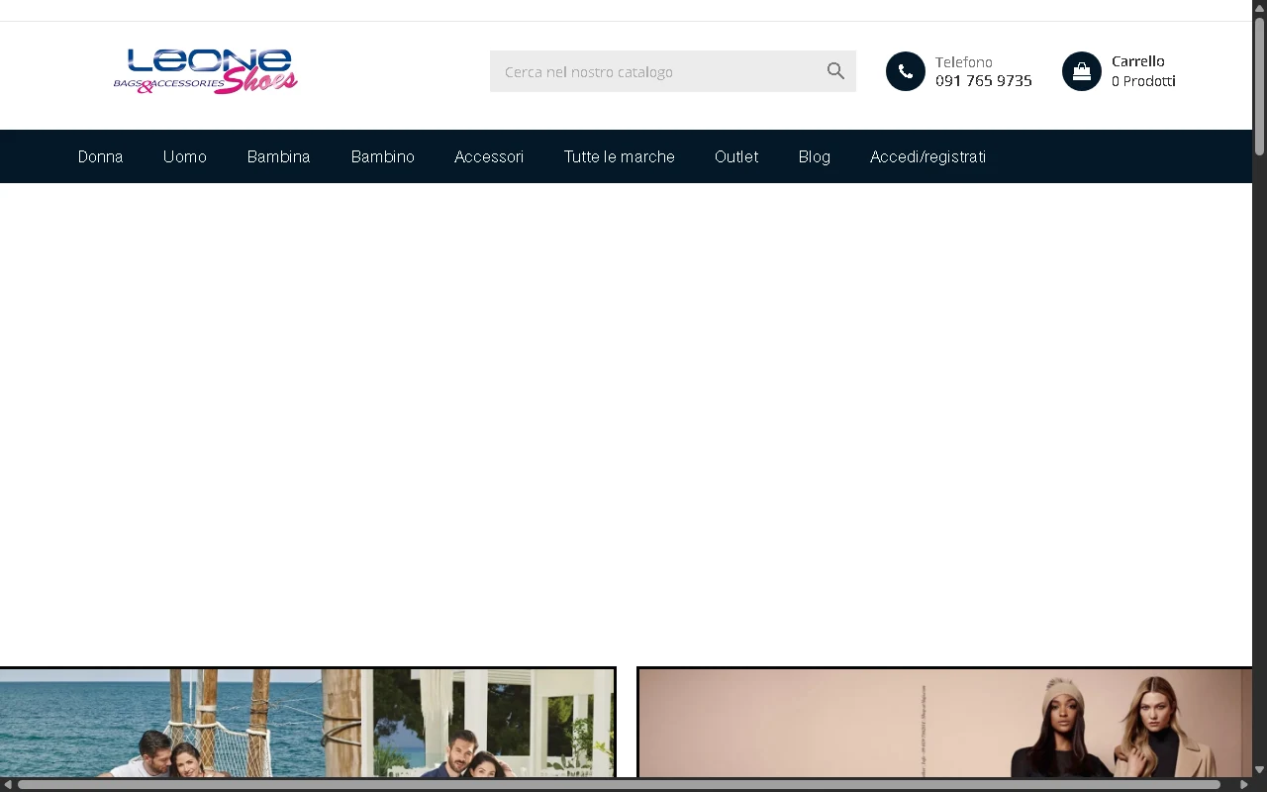This screenshot has height=792, width=1267.
Task: Click the phone number 091 765 9735
Action: pos(984,81)
